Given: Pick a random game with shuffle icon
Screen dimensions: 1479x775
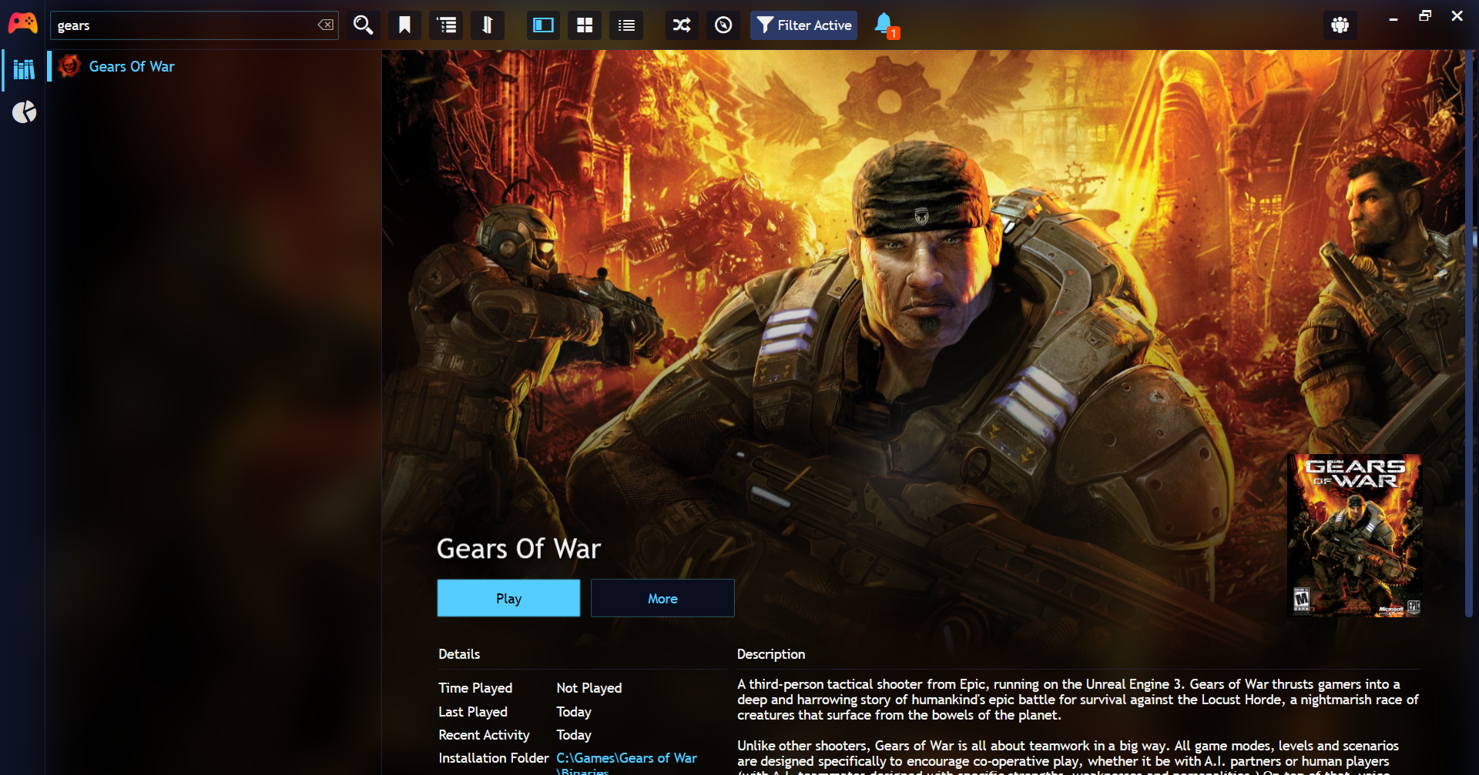Looking at the screenshot, I should click(682, 25).
